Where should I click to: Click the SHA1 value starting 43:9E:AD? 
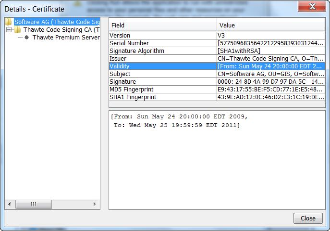click(x=271, y=97)
